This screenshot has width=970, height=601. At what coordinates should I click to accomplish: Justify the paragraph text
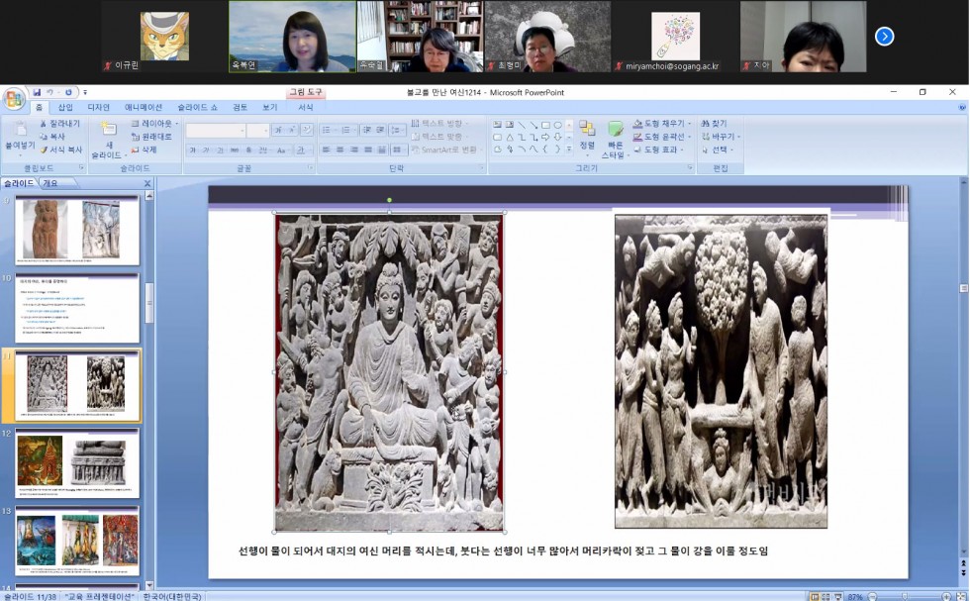tap(368, 150)
